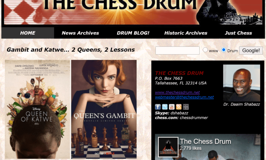
Task: Open the Queen of Katwe poster
Action: (x=38, y=109)
